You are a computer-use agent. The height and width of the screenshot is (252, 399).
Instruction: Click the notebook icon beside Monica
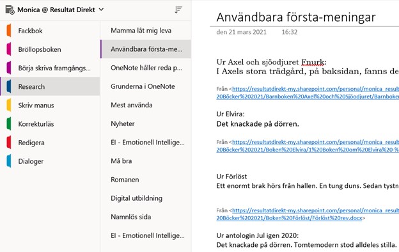(10, 10)
